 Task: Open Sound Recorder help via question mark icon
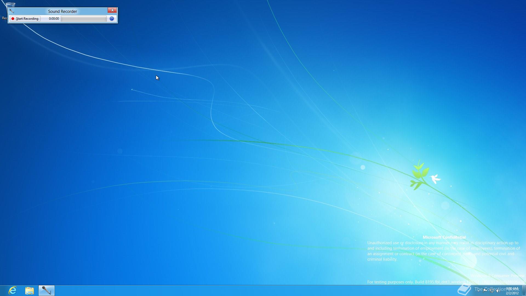(112, 19)
